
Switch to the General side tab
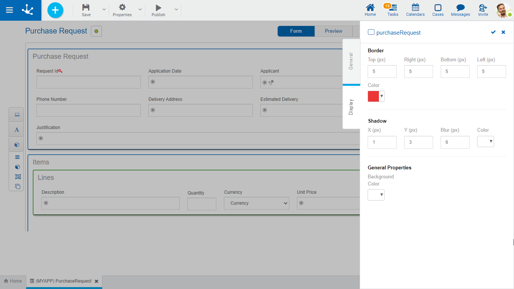351,61
